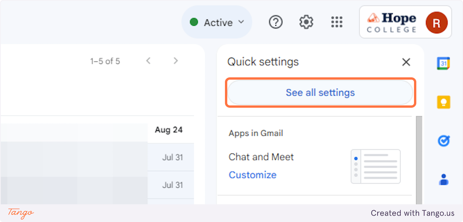Click the Created with Tango.us link
The width and height of the screenshot is (463, 222).
(x=412, y=213)
